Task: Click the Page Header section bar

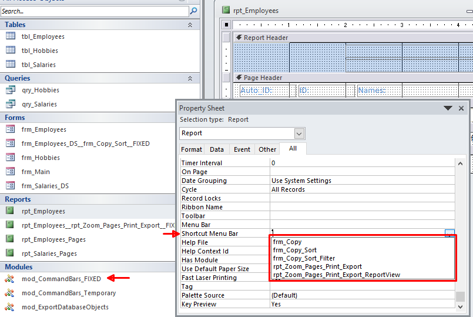Action: click(x=353, y=78)
